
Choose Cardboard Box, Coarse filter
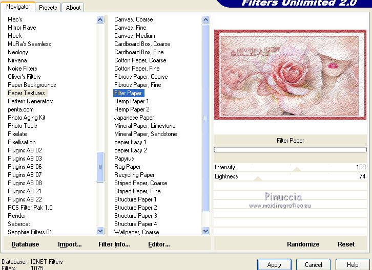point(142,44)
